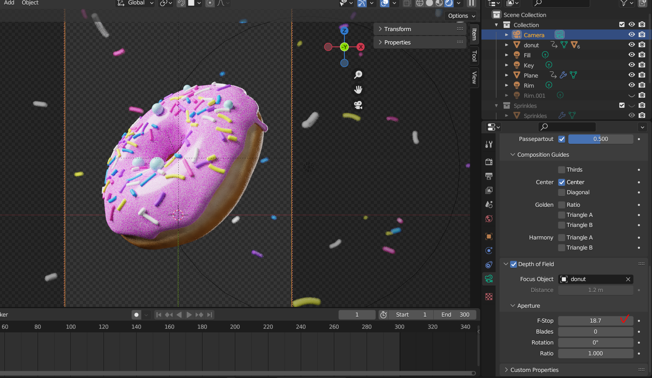Image resolution: width=652 pixels, height=378 pixels.
Task: Enable the Diagonal composition guide
Action: pos(561,192)
